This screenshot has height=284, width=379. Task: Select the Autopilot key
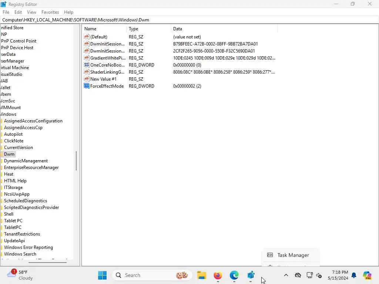pos(13,134)
